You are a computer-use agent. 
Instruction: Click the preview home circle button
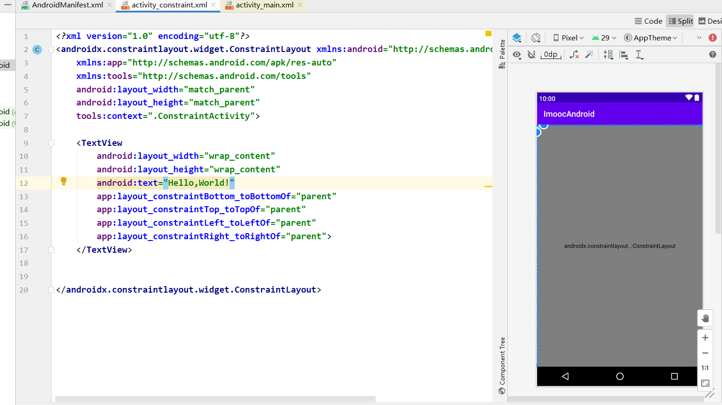tap(620, 376)
